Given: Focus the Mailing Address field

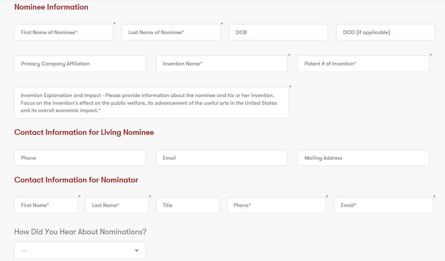Looking at the screenshot, I should [x=363, y=158].
